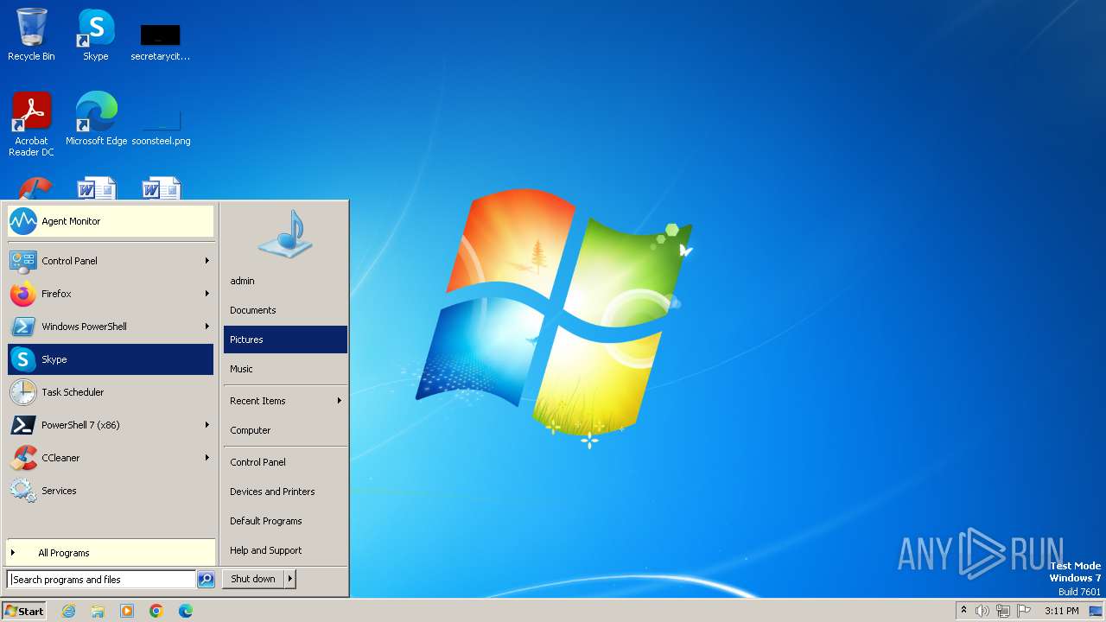The height and width of the screenshot is (622, 1106).
Task: Select the secretarycit desktop file
Action: (x=160, y=41)
